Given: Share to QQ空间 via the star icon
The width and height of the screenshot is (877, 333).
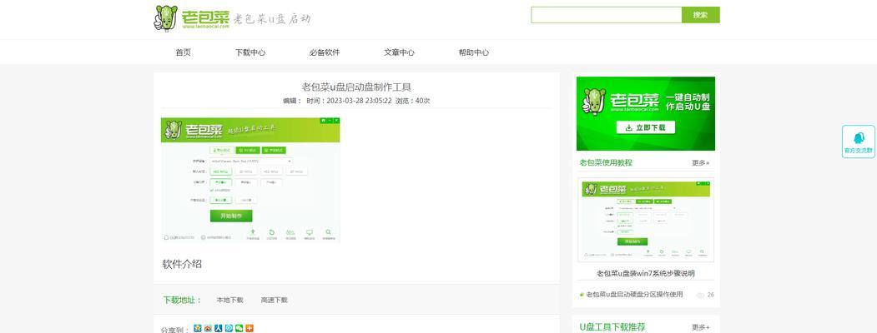Looking at the screenshot, I should (x=198, y=329).
